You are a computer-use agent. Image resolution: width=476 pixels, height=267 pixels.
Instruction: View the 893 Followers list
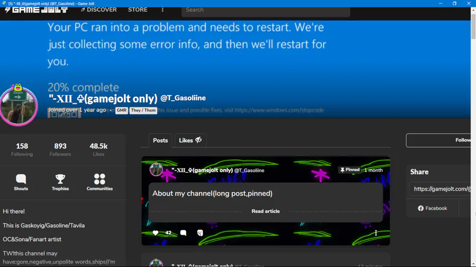tap(60, 149)
